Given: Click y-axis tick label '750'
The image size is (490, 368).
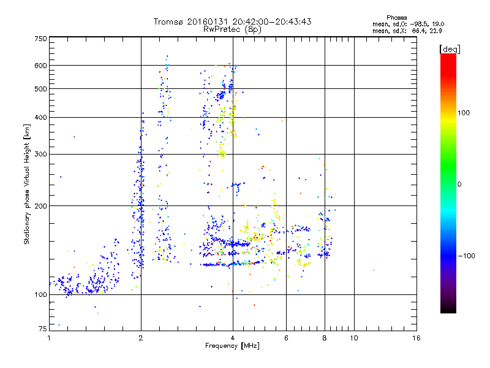Looking at the screenshot, I should [40, 39].
